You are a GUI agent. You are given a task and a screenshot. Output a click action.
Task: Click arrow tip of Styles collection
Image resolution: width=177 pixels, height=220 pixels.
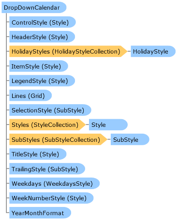click(83, 124)
